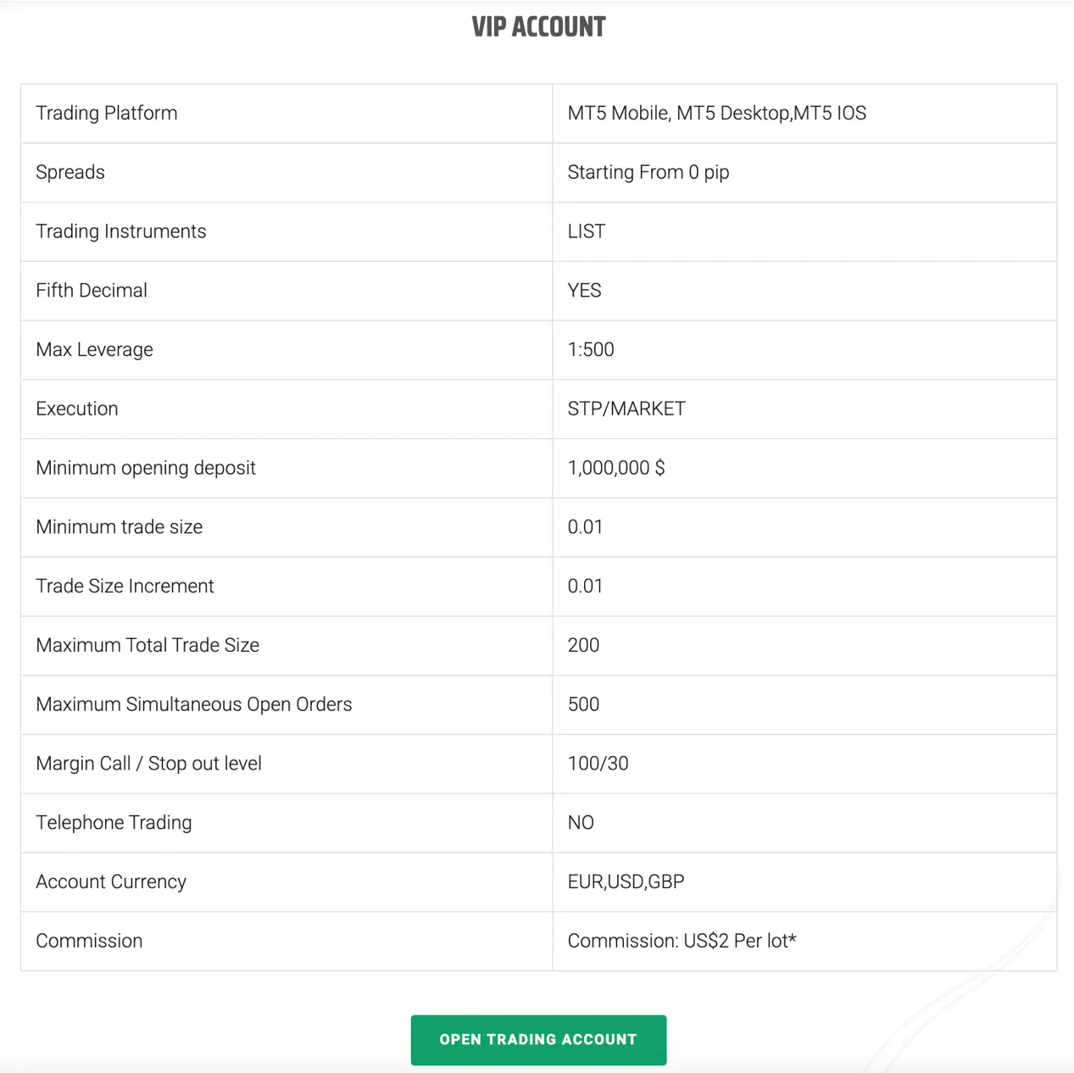The width and height of the screenshot is (1074, 1073).
Task: Select the Minimum opening deposit label
Action: click(146, 468)
